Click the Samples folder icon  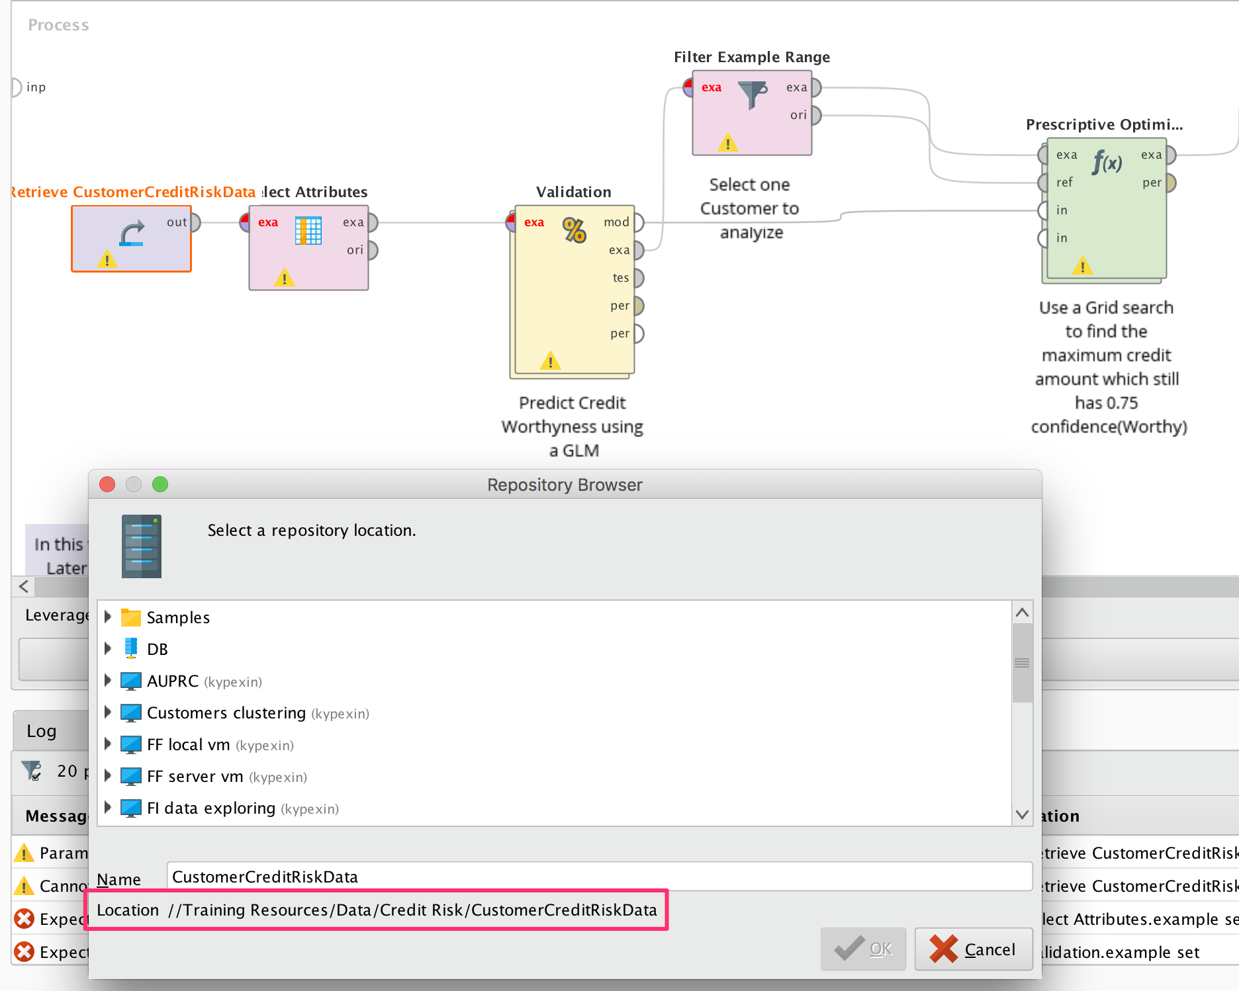pyautogui.click(x=131, y=617)
